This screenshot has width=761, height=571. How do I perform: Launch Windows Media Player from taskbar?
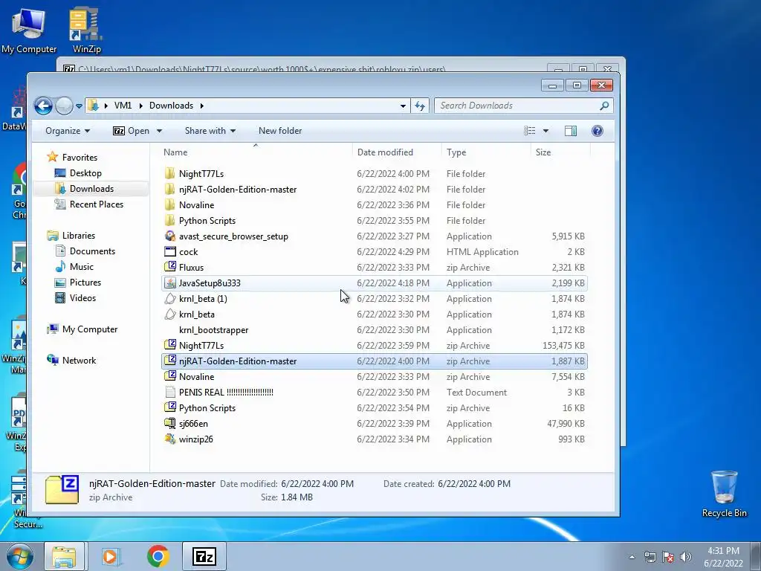111,556
